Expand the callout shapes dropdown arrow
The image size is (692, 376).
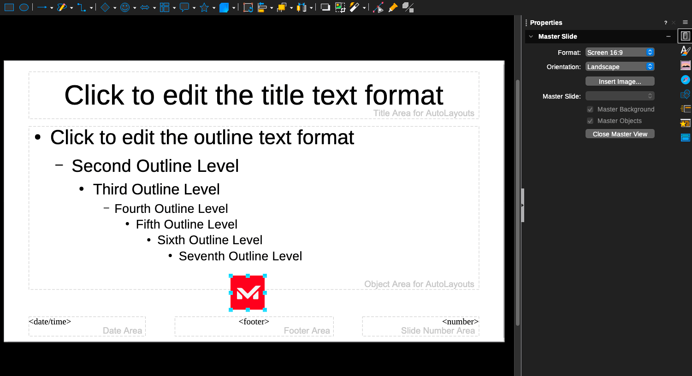coord(194,8)
